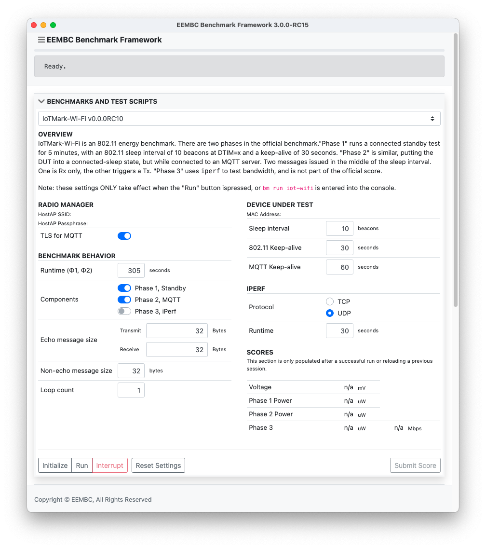The height and width of the screenshot is (548, 486).
Task: Click the RADIO MANAGER heading
Action: point(66,205)
